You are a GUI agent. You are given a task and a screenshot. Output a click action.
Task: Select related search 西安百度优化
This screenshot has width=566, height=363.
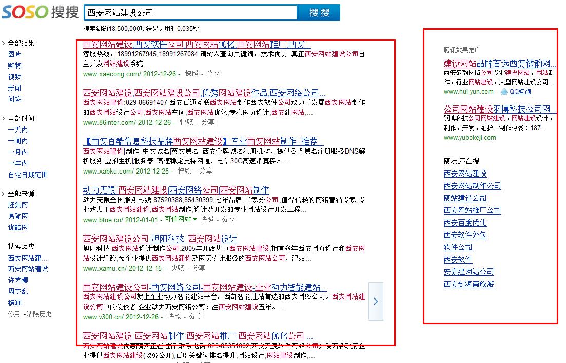(x=465, y=223)
